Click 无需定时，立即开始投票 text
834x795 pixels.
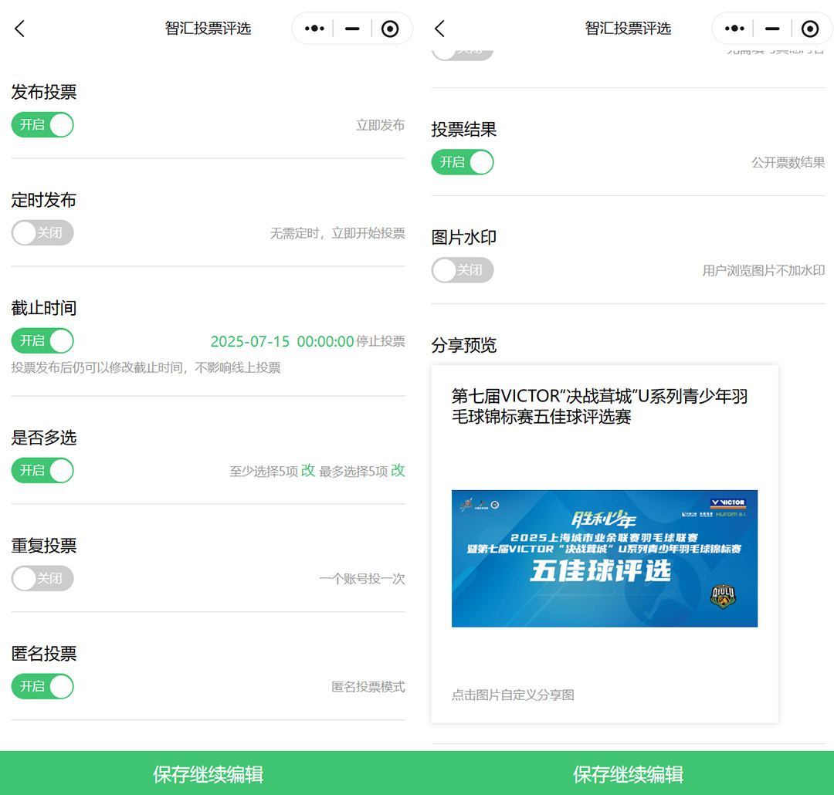(x=337, y=233)
